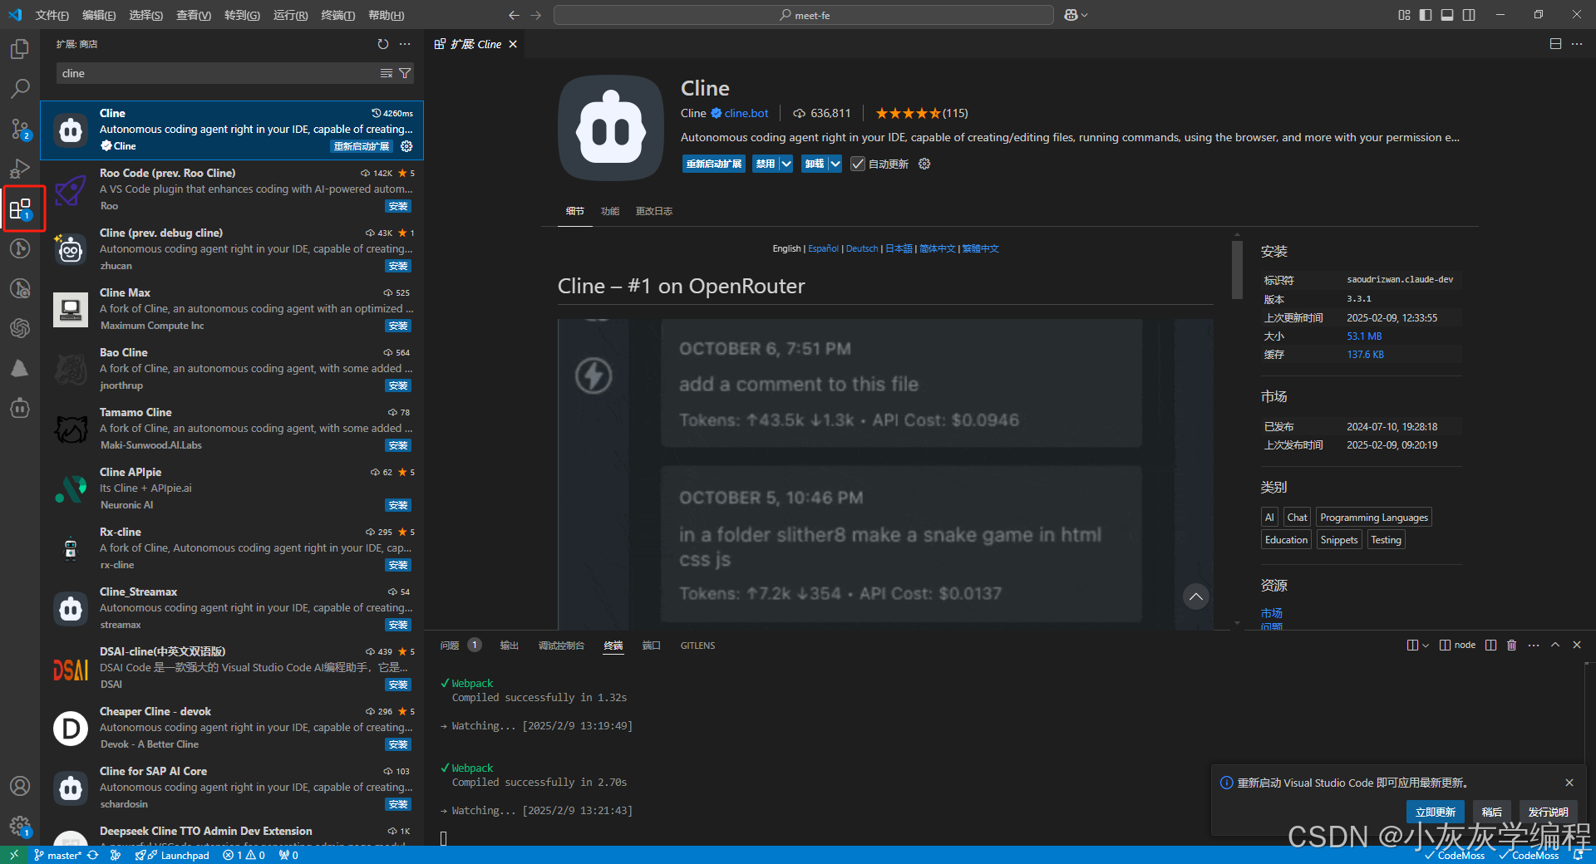1596x864 pixels.
Task: Refresh the extensions marketplace list
Action: pos(382,44)
